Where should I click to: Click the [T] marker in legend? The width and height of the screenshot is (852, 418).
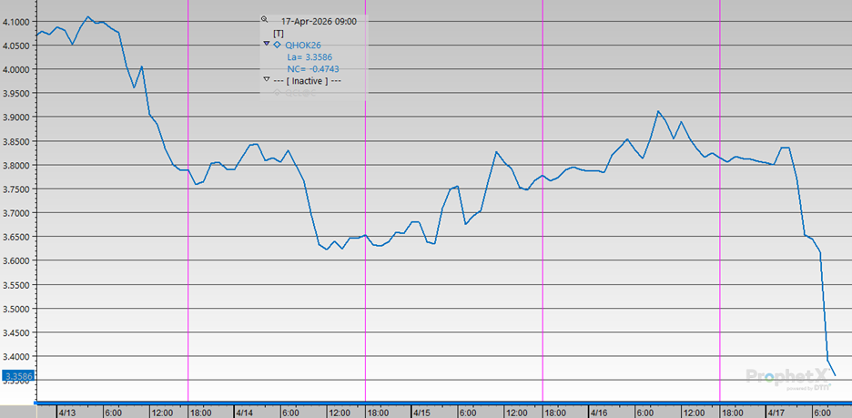pyautogui.click(x=279, y=33)
